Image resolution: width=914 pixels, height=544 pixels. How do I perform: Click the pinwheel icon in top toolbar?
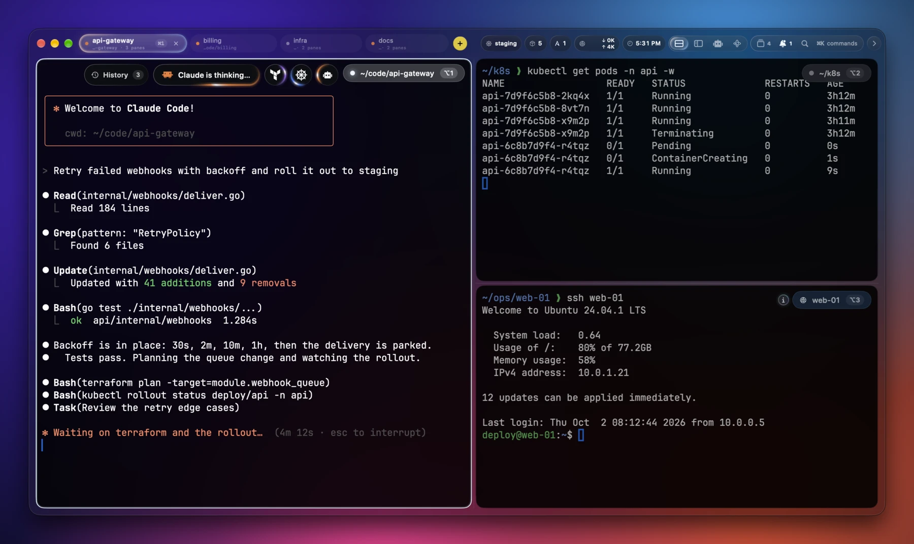(737, 44)
